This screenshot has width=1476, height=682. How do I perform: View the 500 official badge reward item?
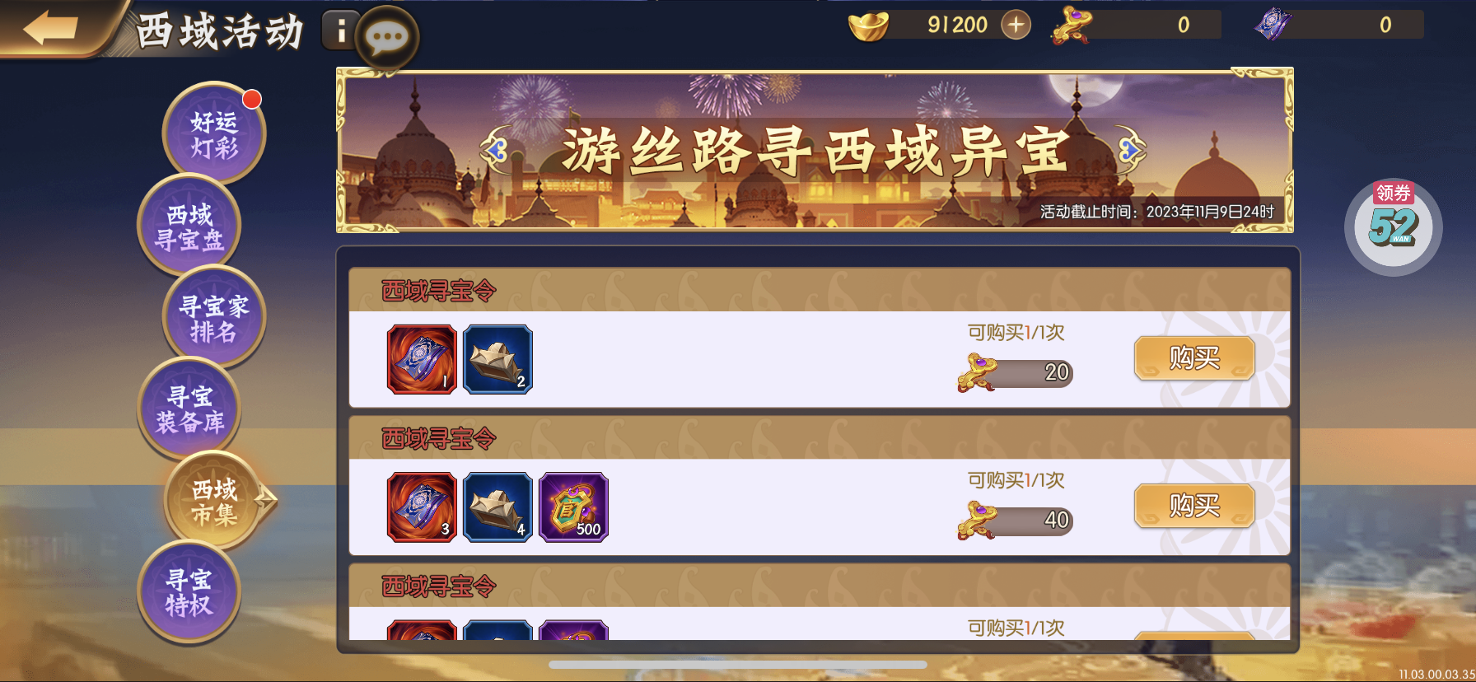tap(573, 507)
